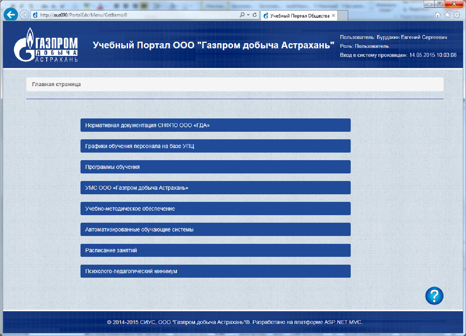Viewport: 466px width, 336px height.
Task: Open a new blank browser tab
Action: (343, 15)
